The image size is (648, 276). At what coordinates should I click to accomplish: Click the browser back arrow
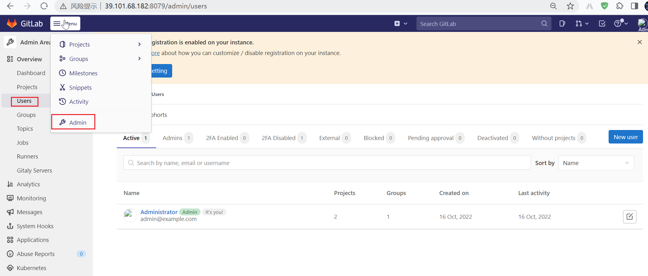pyautogui.click(x=10, y=6)
